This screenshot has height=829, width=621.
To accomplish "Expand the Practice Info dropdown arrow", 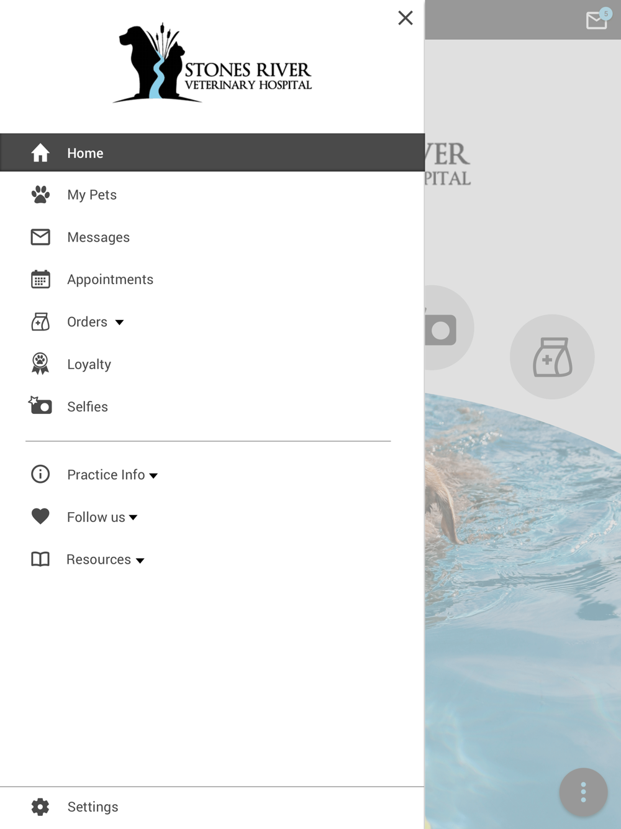I will tap(153, 476).
